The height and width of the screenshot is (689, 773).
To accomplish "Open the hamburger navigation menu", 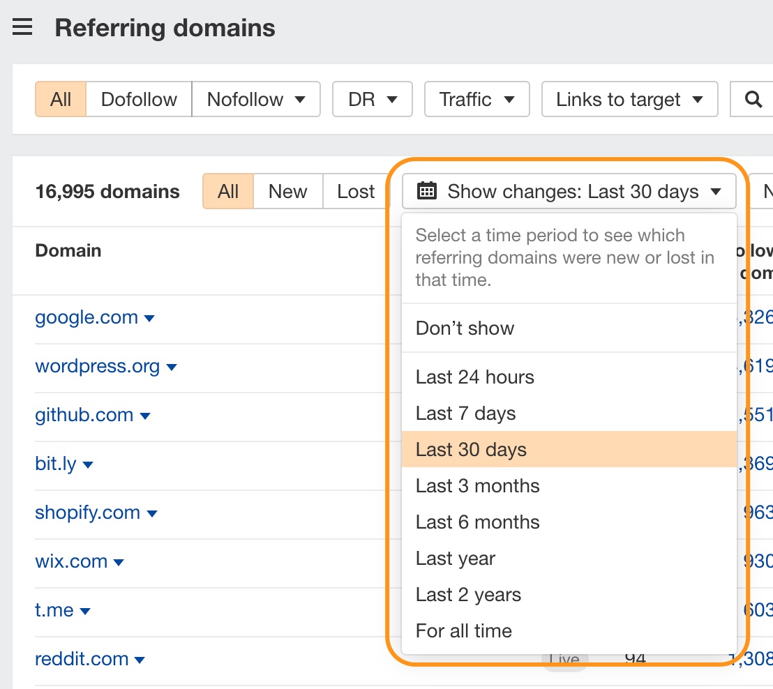I will pos(22,28).
